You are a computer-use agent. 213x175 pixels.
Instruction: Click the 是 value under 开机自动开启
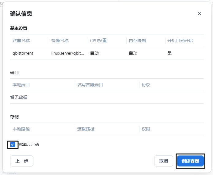[169, 53]
